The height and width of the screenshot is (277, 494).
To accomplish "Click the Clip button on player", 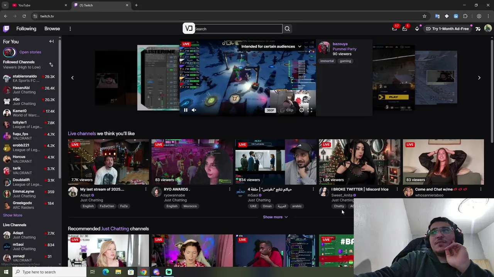I will pyautogui.click(x=287, y=110).
